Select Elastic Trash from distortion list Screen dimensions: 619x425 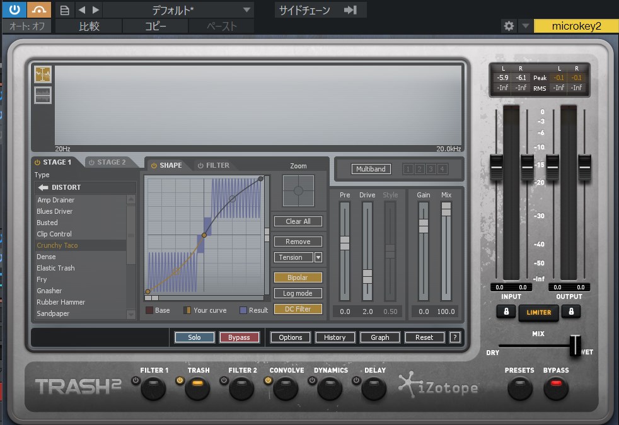56,268
